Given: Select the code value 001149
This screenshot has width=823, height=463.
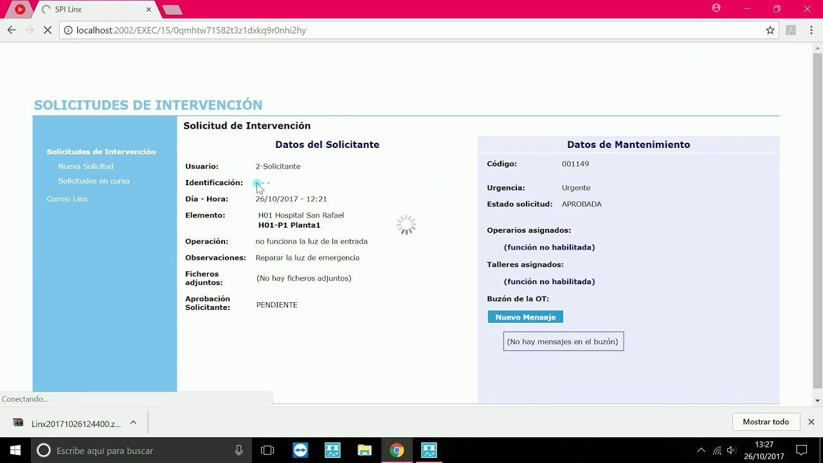Looking at the screenshot, I should pos(575,164).
